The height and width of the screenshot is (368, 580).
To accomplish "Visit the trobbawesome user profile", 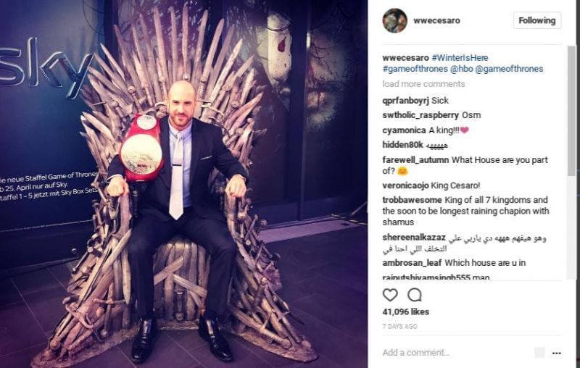I will 412,200.
